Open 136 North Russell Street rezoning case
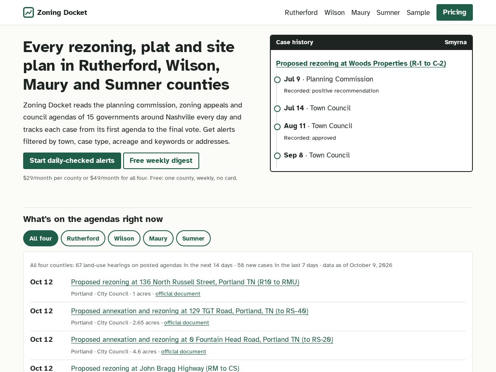This screenshot has width=496, height=372. point(185,282)
